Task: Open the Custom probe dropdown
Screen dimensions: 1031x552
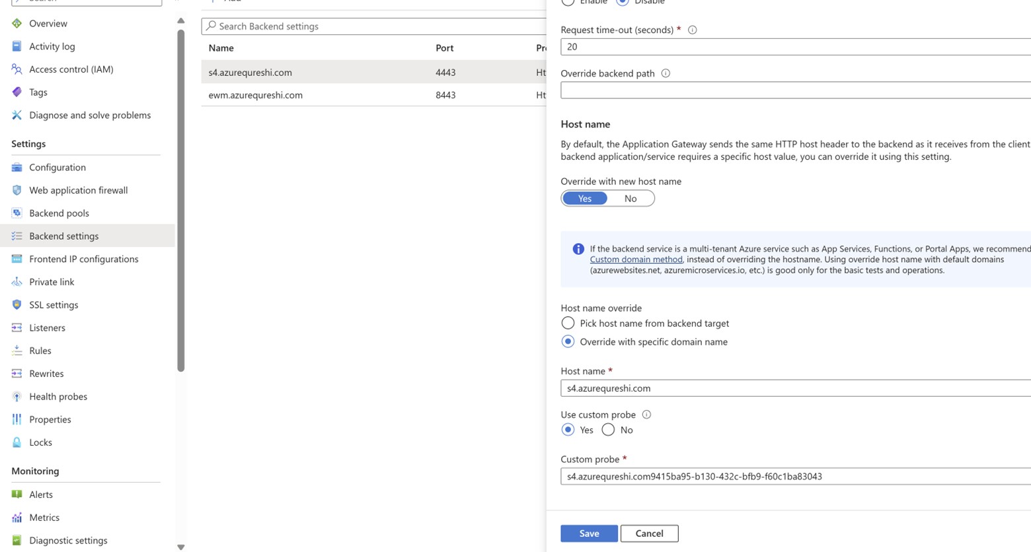Action: point(796,476)
